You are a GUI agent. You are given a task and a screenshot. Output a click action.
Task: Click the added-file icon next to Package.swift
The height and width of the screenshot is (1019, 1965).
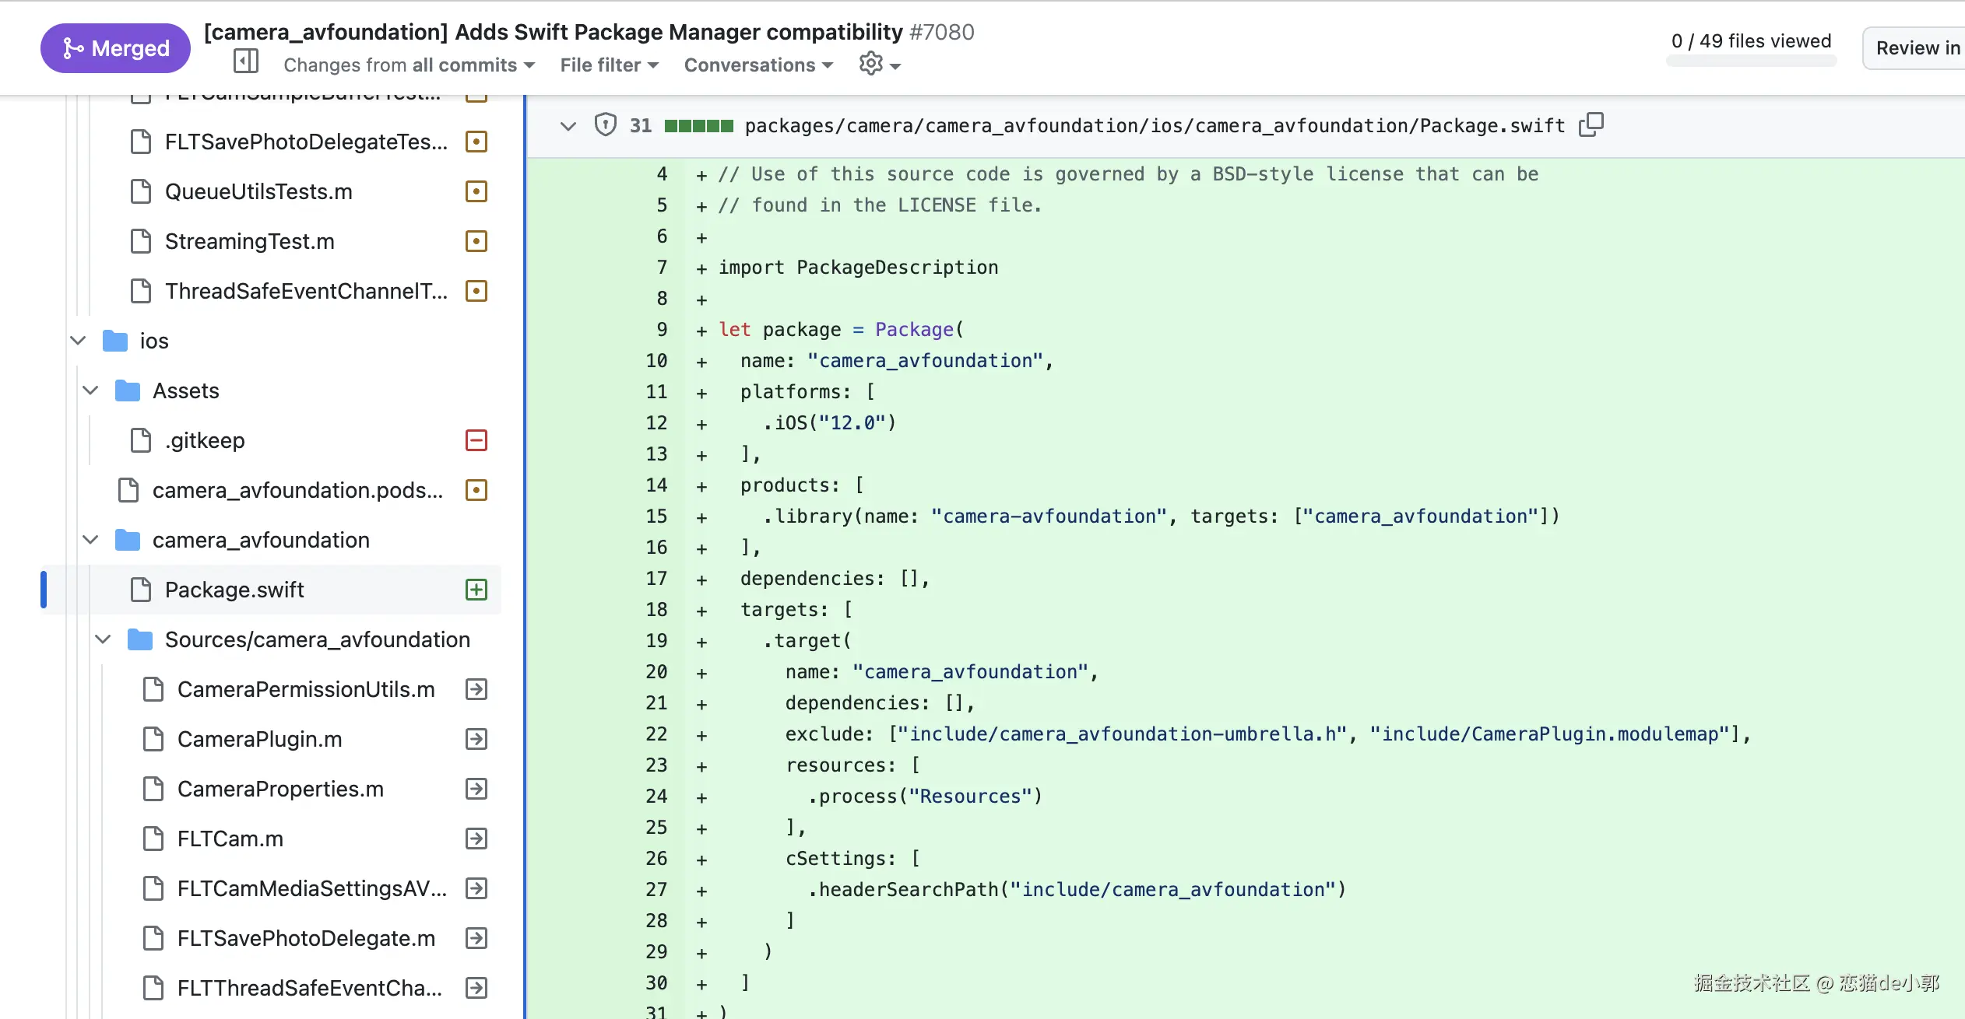(x=476, y=590)
